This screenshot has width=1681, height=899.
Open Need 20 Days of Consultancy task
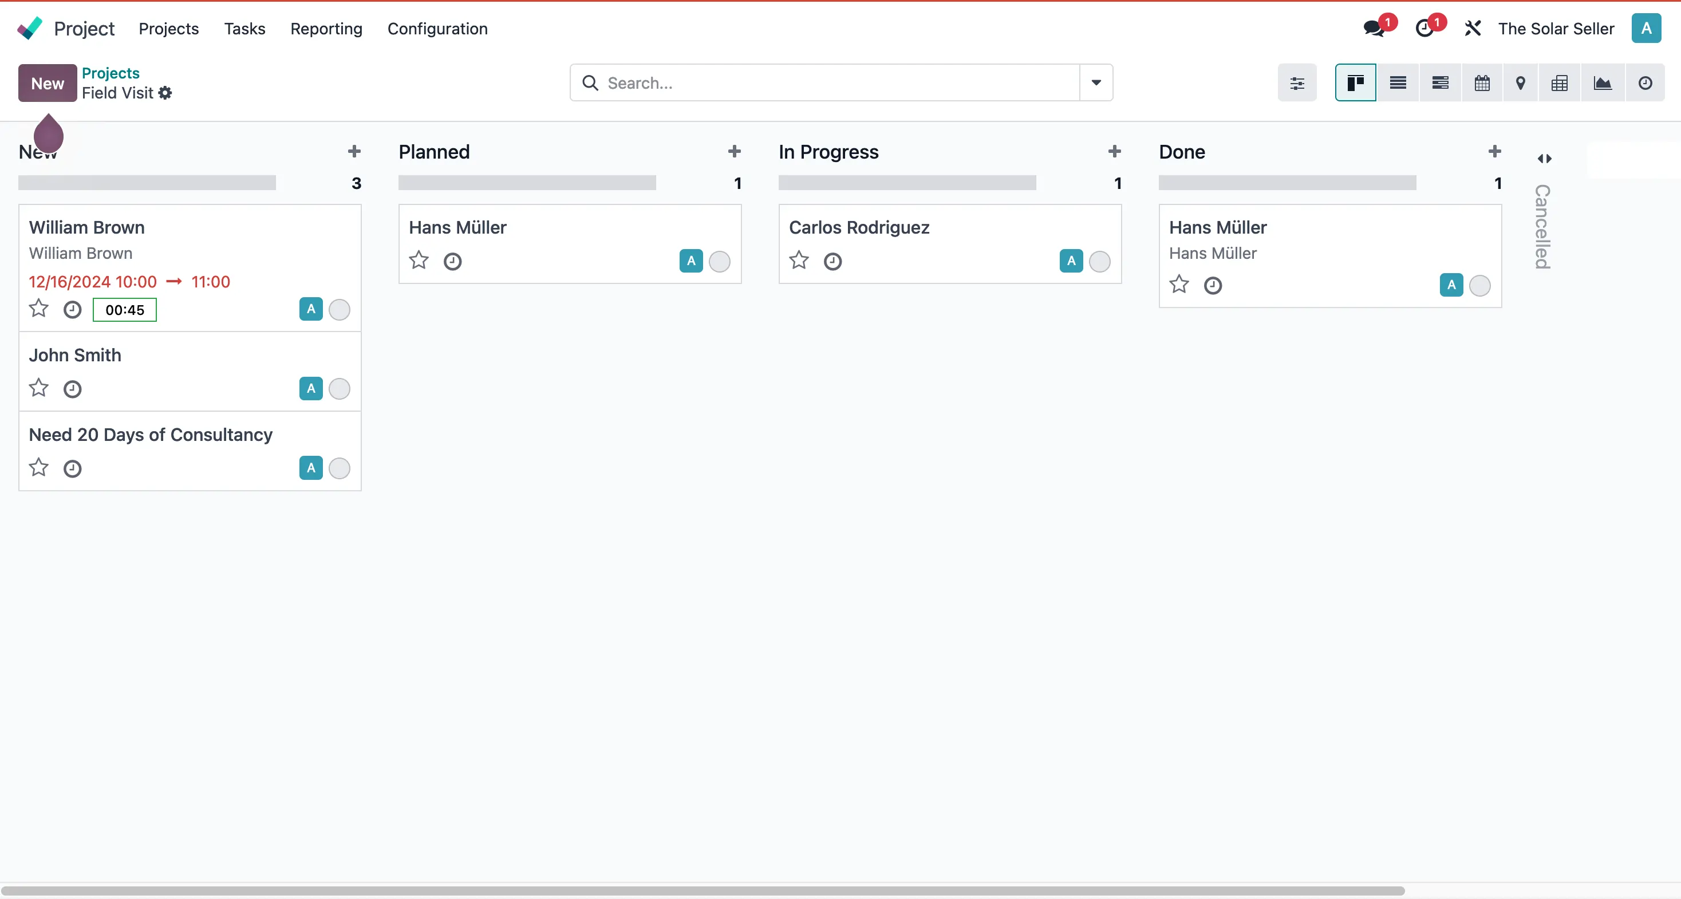pyautogui.click(x=151, y=435)
